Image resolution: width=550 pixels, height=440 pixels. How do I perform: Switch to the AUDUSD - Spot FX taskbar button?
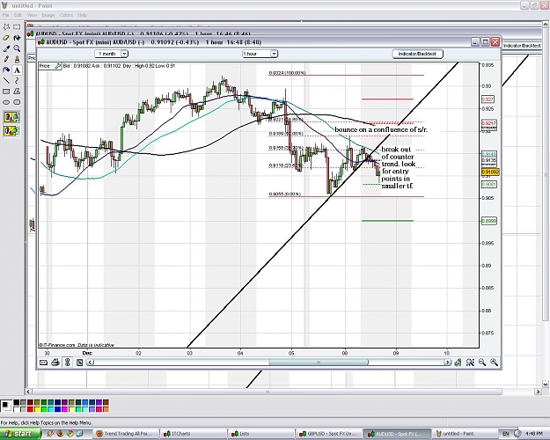(x=395, y=434)
